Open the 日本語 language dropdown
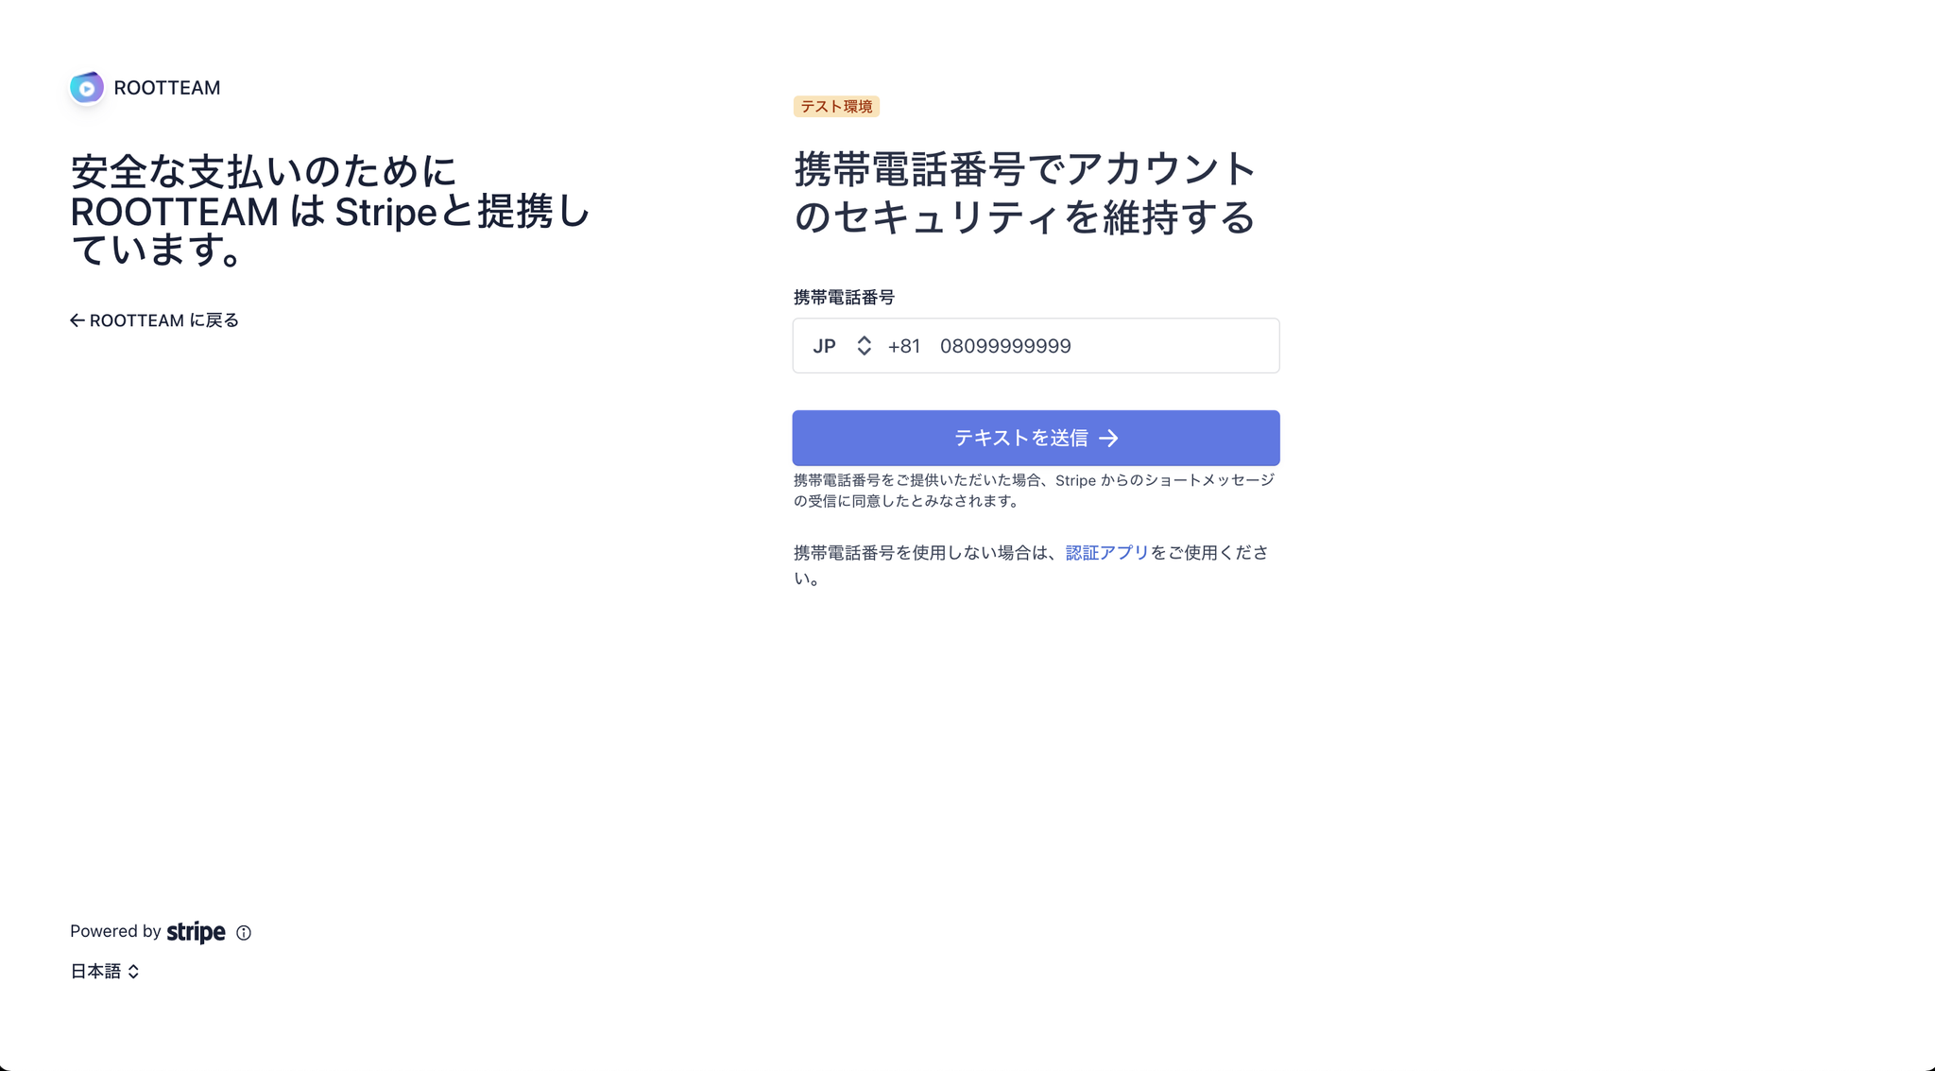 (x=105, y=971)
